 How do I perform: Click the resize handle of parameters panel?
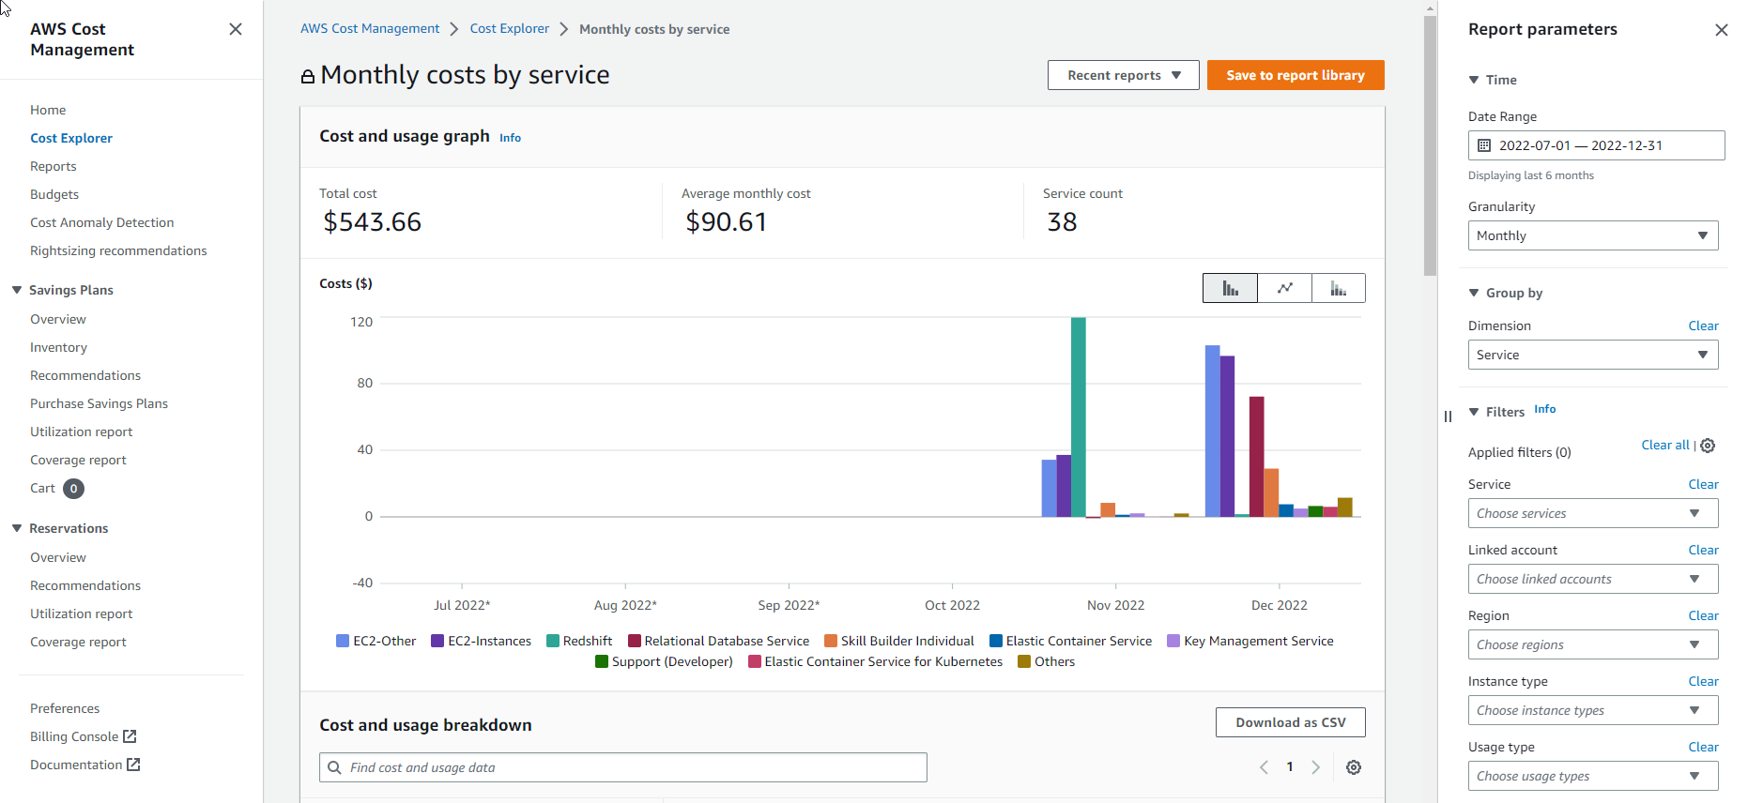point(1448,417)
